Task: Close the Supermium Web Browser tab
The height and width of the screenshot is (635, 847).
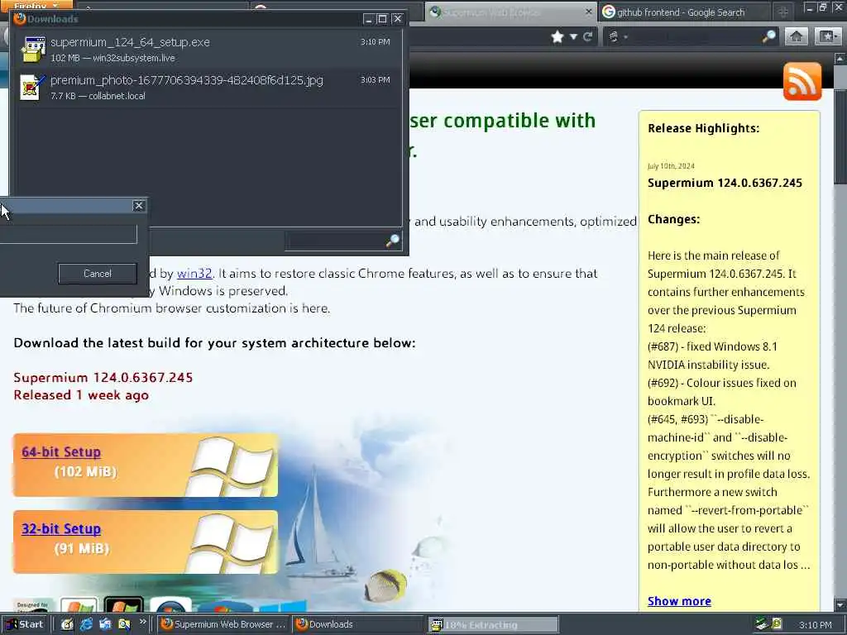Action: pos(589,12)
